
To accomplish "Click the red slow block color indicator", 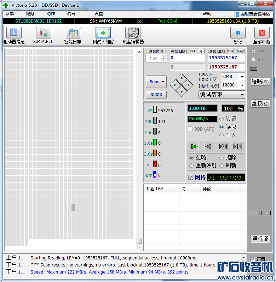I will pos(155,164).
